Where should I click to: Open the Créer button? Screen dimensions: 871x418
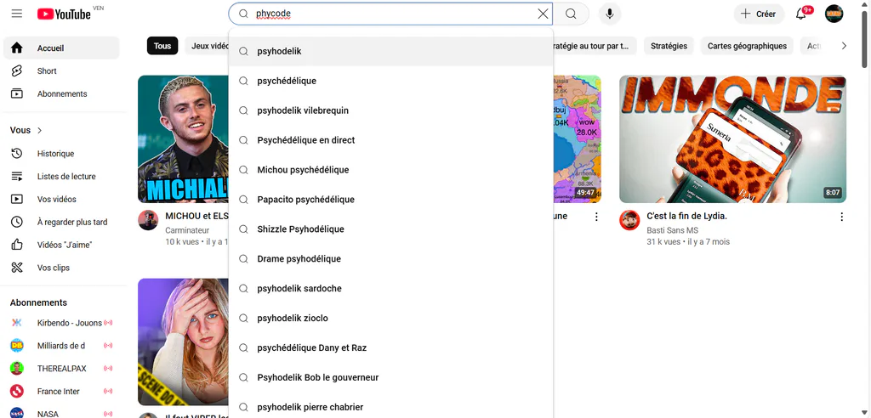click(x=759, y=14)
